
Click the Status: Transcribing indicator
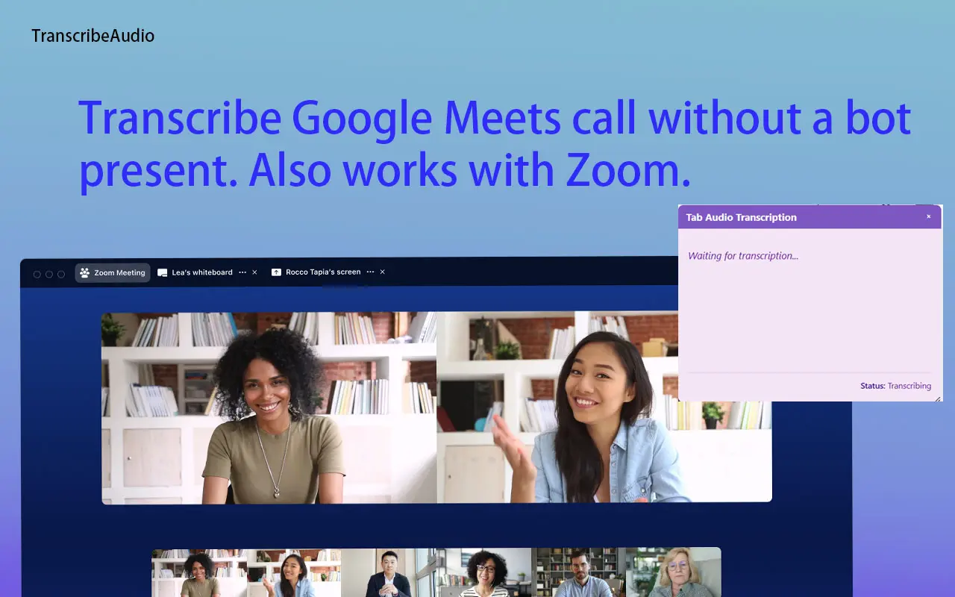pos(895,386)
